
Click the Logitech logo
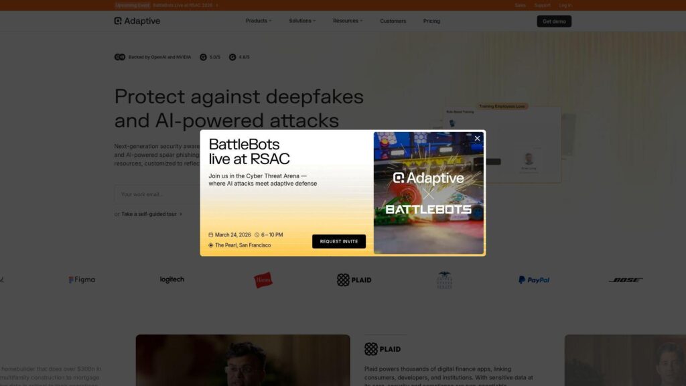click(x=171, y=279)
